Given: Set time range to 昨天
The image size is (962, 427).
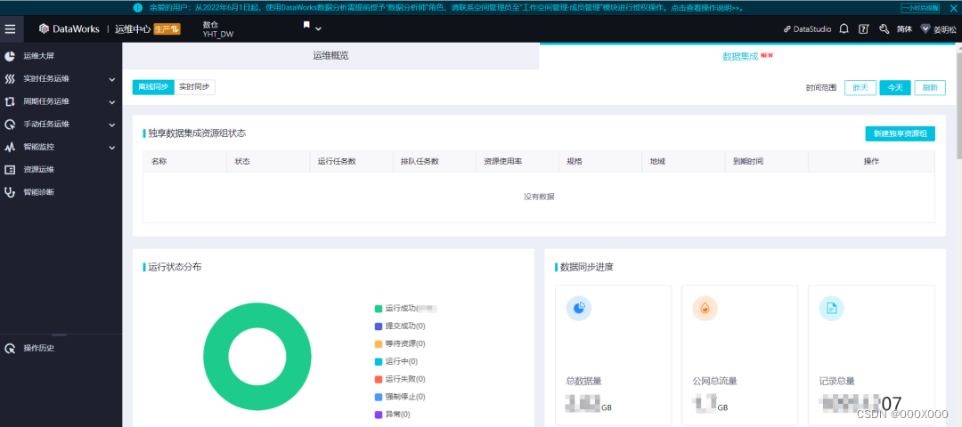Looking at the screenshot, I should [x=860, y=87].
